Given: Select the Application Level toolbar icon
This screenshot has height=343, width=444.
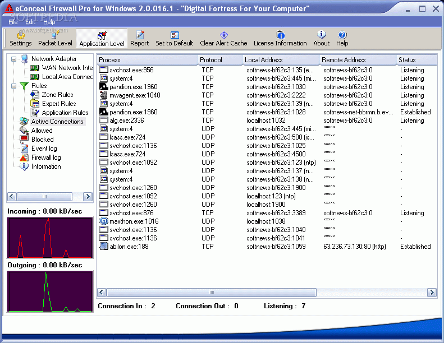Looking at the screenshot, I should pyautogui.click(x=102, y=36).
